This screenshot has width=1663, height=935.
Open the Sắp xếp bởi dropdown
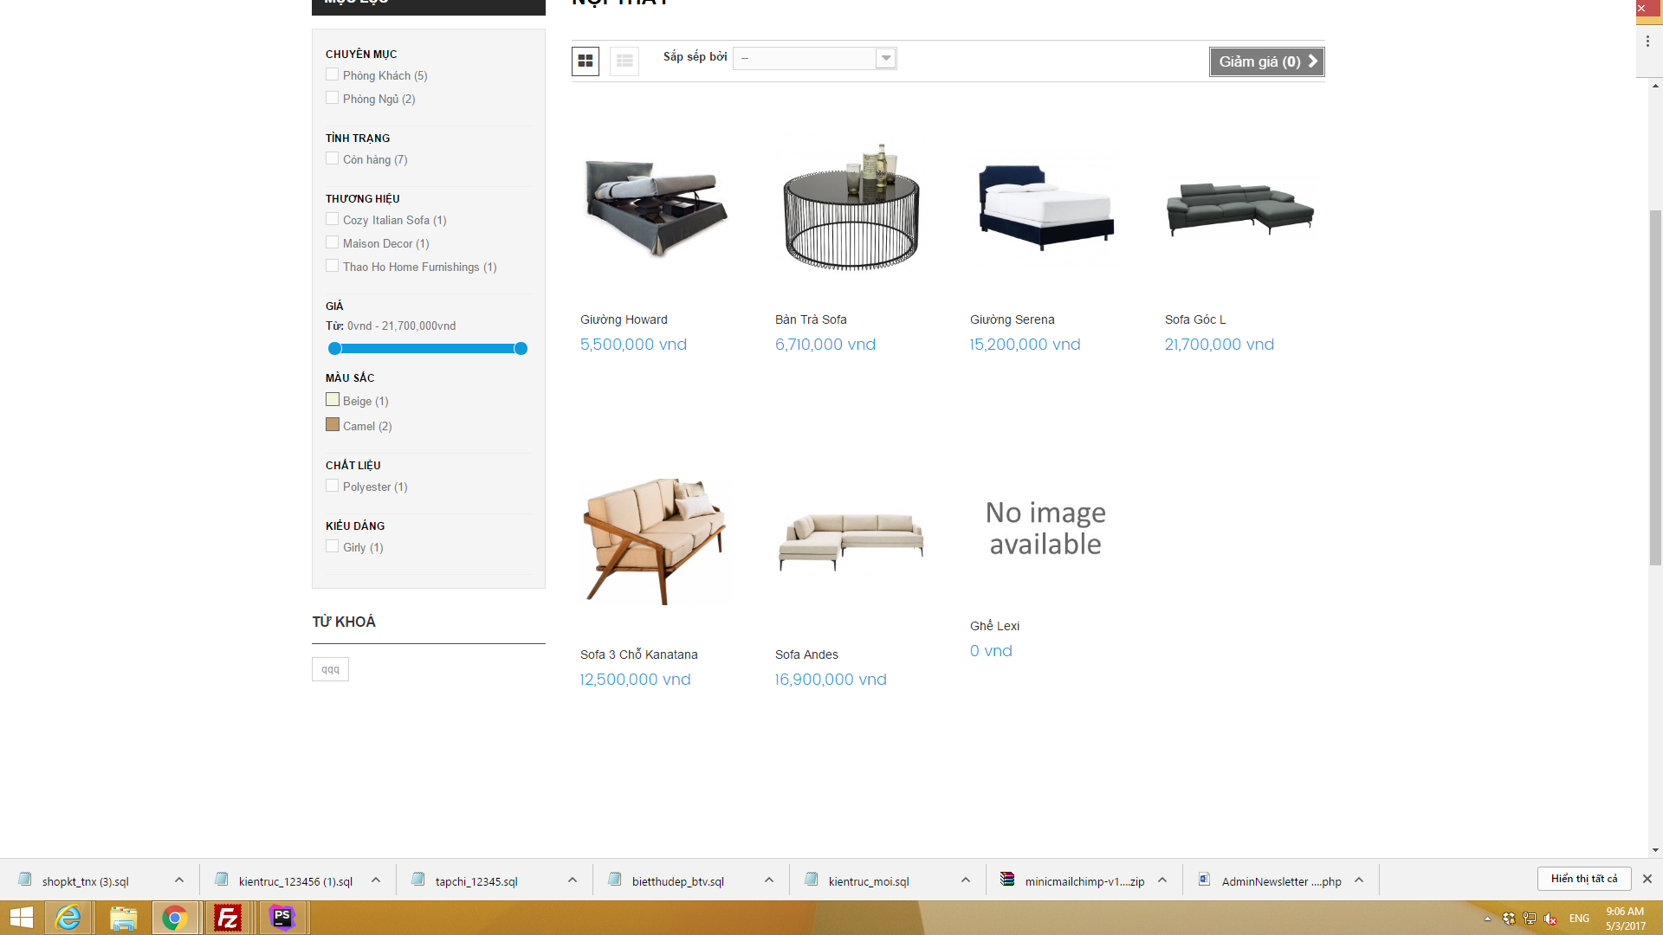click(814, 58)
